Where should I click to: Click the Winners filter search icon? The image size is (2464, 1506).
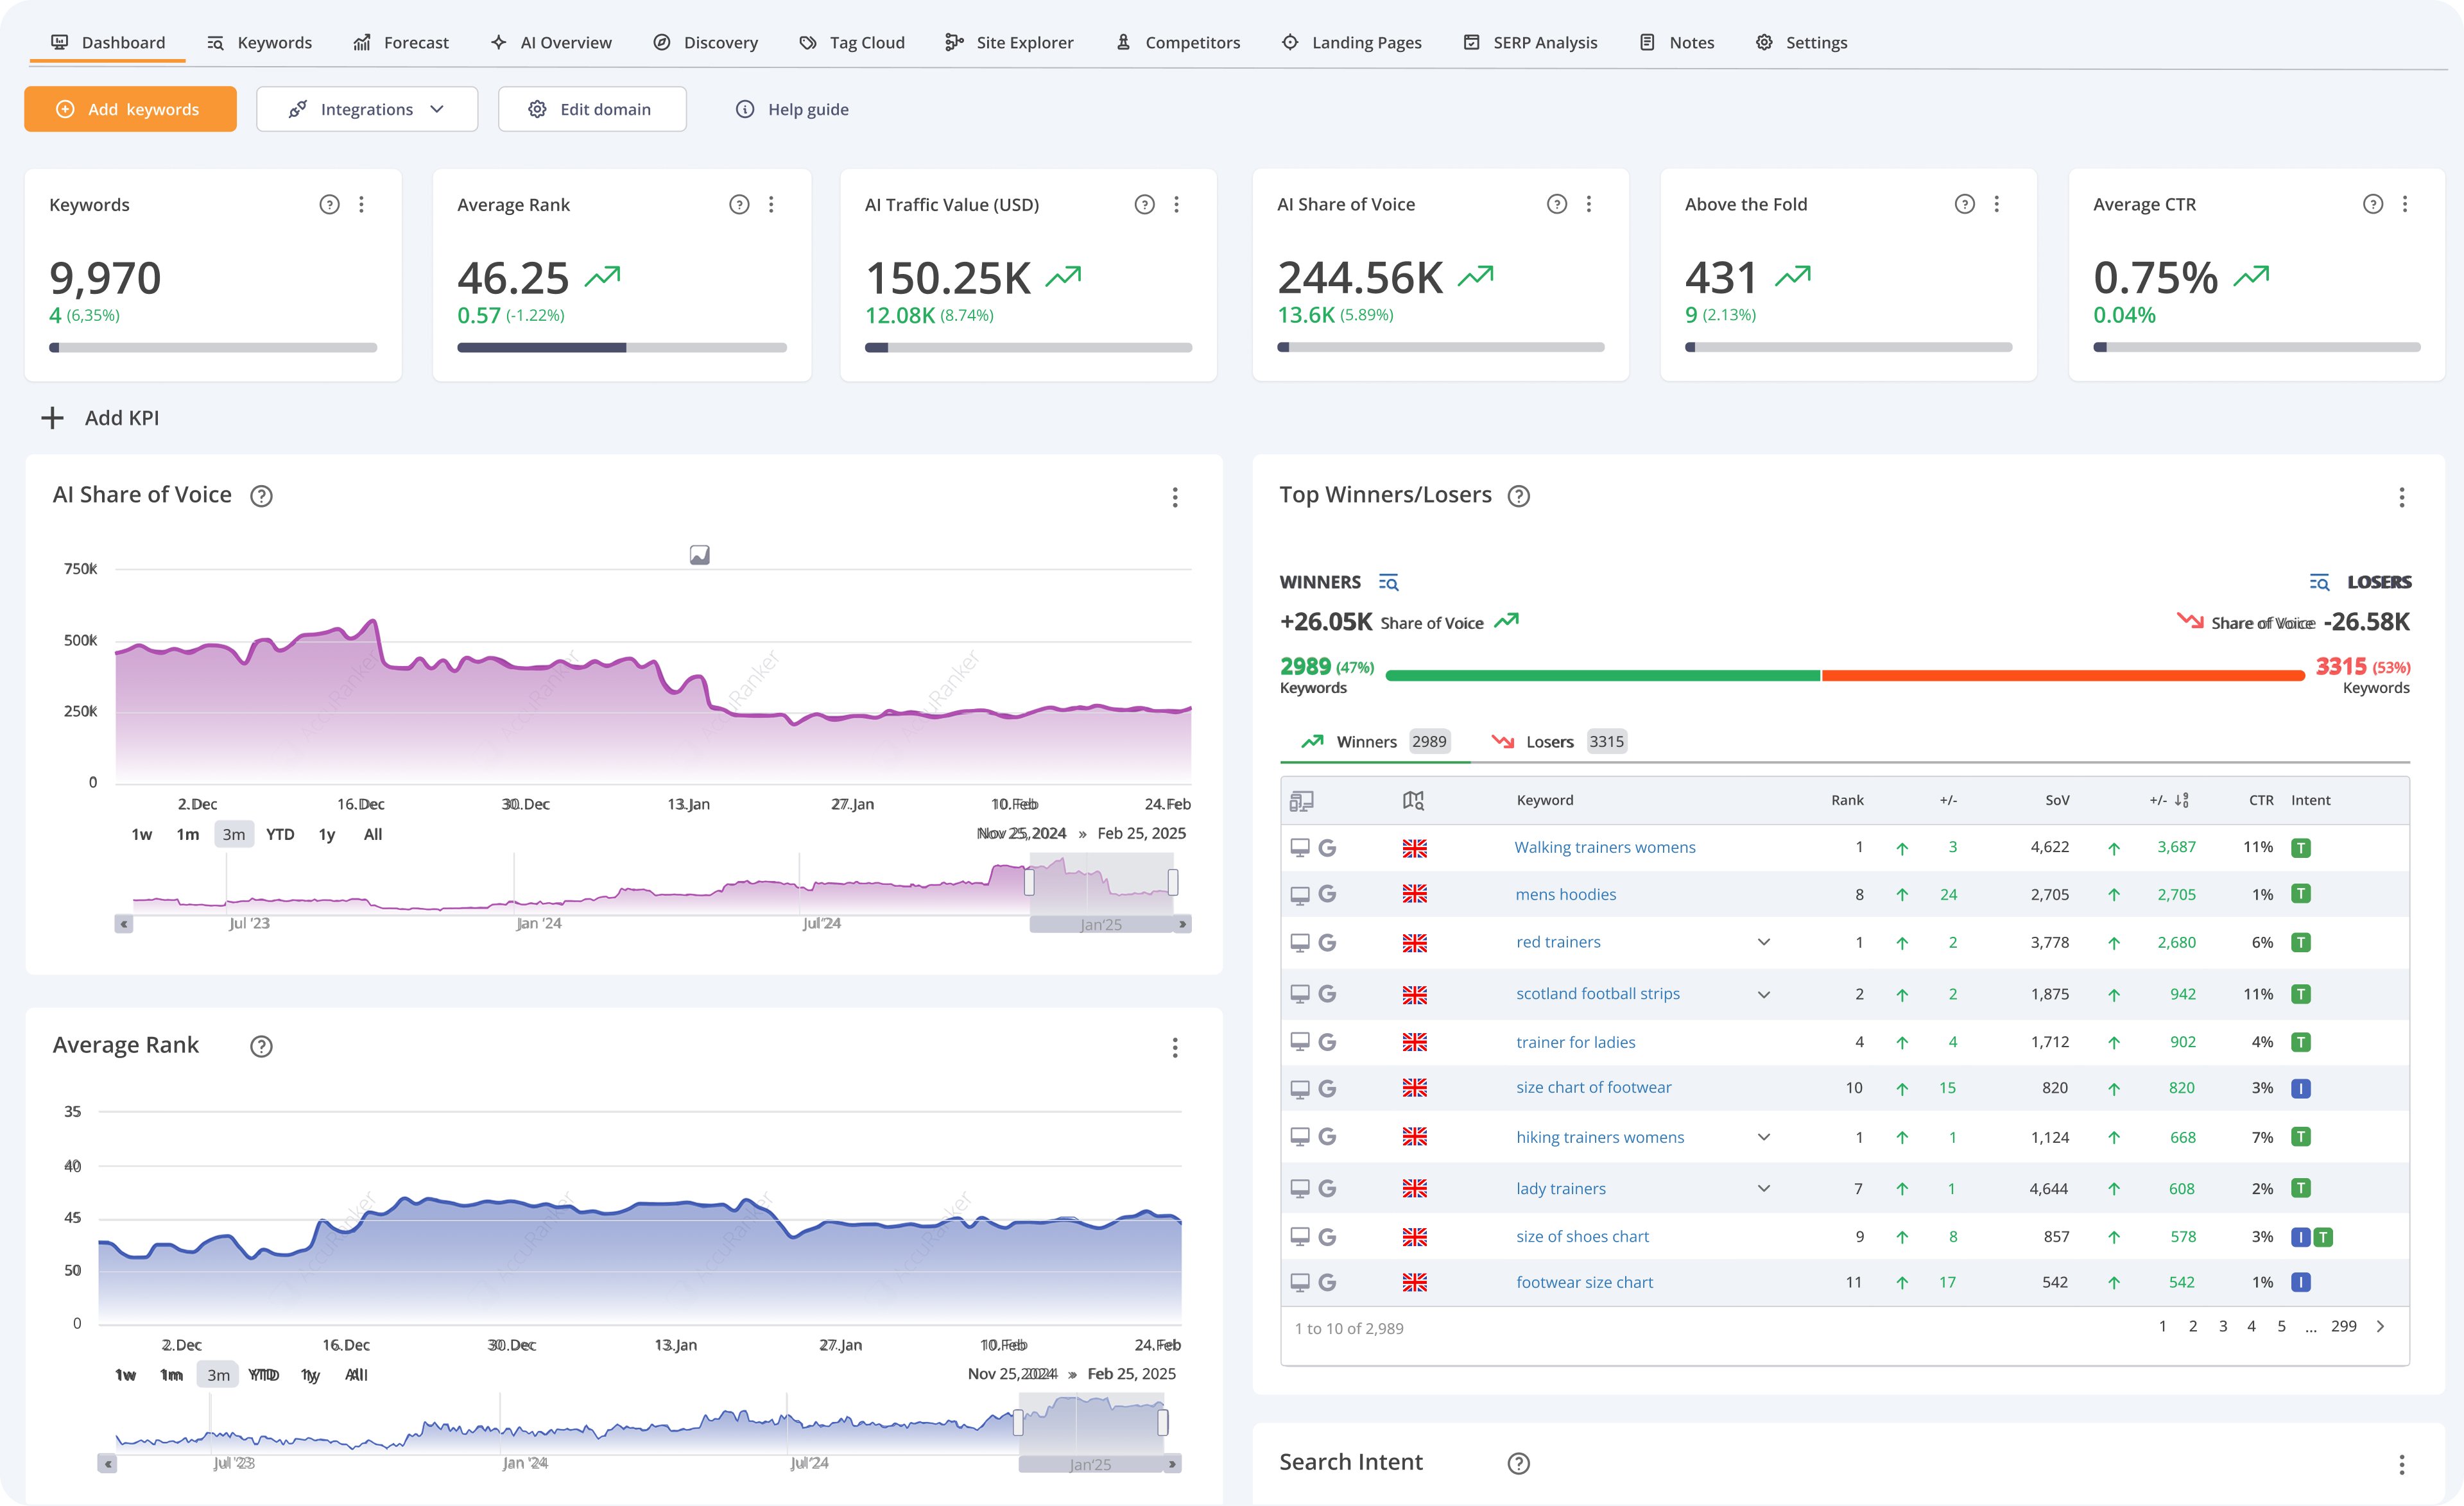1388,582
